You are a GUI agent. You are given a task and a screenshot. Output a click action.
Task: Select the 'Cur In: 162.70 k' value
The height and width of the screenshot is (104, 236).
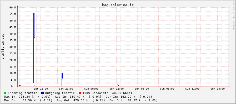[x=120, y=97]
